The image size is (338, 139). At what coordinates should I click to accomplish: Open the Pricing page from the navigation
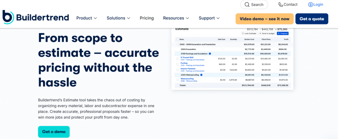[147, 18]
